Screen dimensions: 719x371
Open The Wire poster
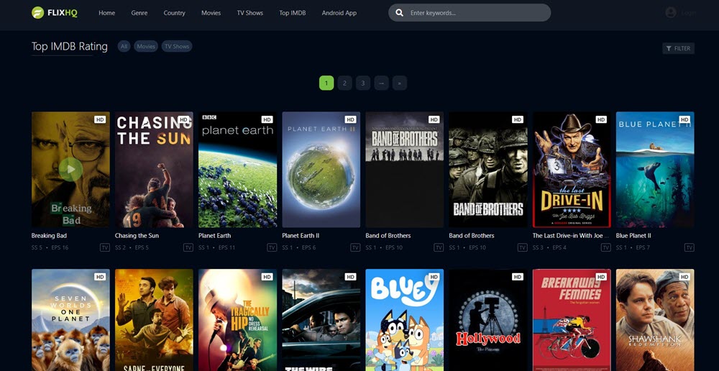pos(321,320)
